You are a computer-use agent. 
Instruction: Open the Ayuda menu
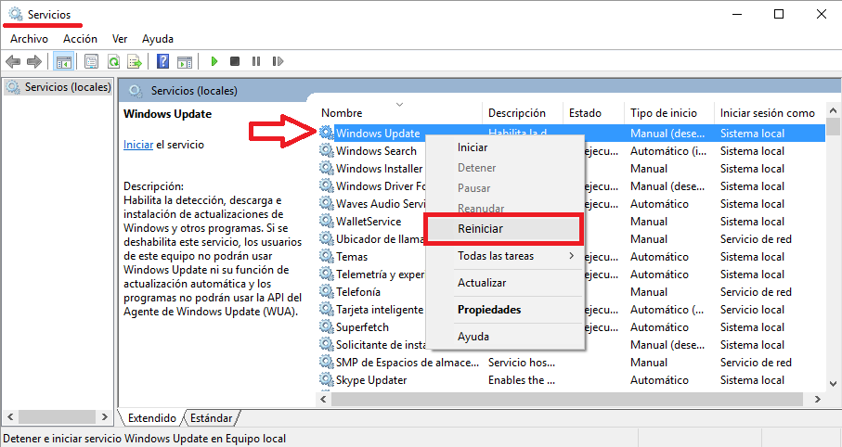coord(157,39)
